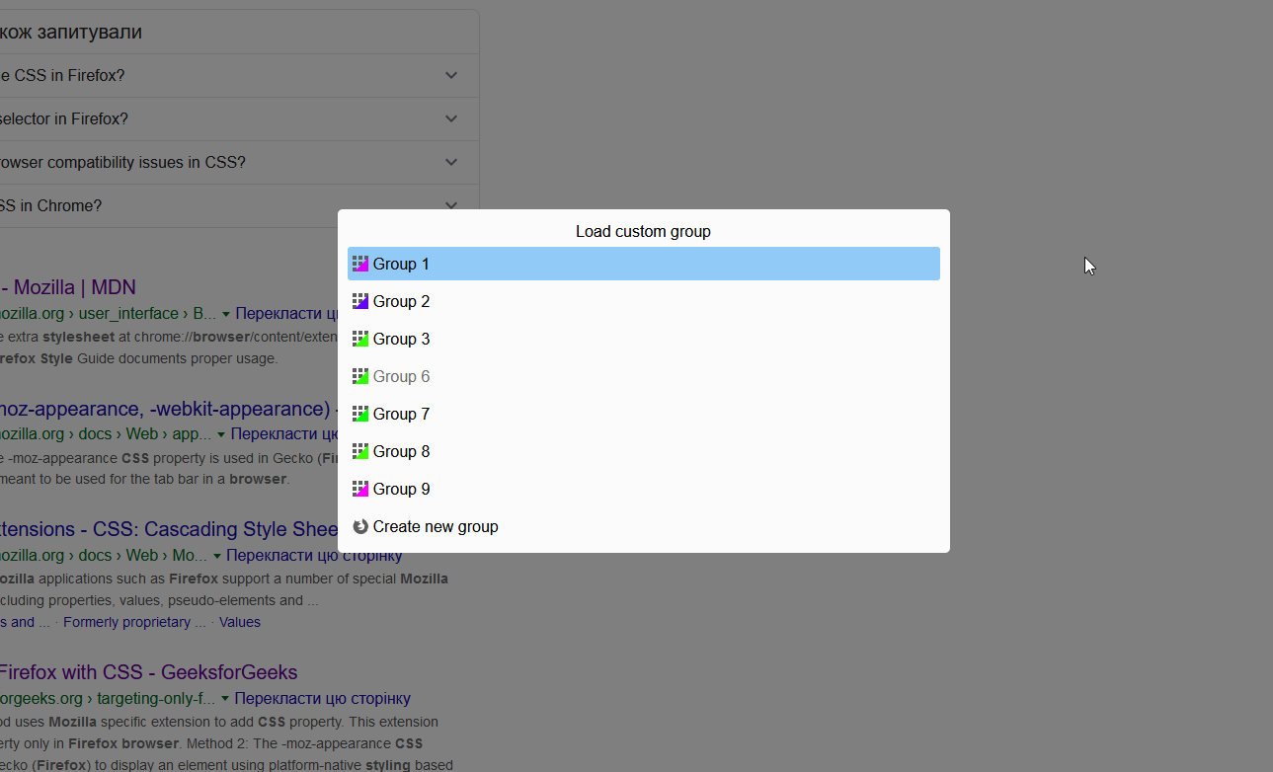
Task: Click the green icon beside Group 3
Action: [359, 339]
